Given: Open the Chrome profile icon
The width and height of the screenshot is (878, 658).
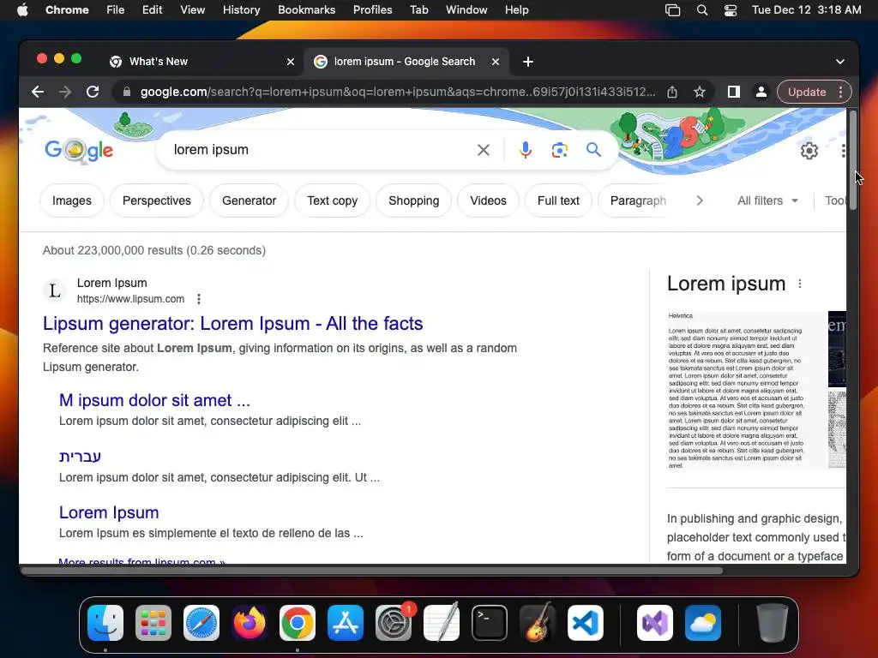Looking at the screenshot, I should pyautogui.click(x=761, y=92).
